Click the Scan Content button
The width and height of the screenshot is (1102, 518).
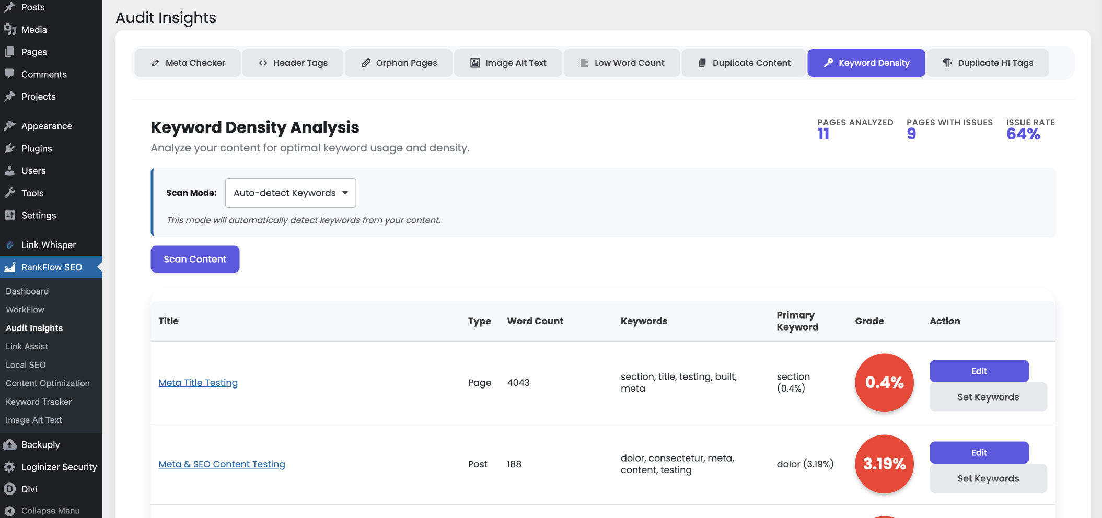pyautogui.click(x=195, y=259)
